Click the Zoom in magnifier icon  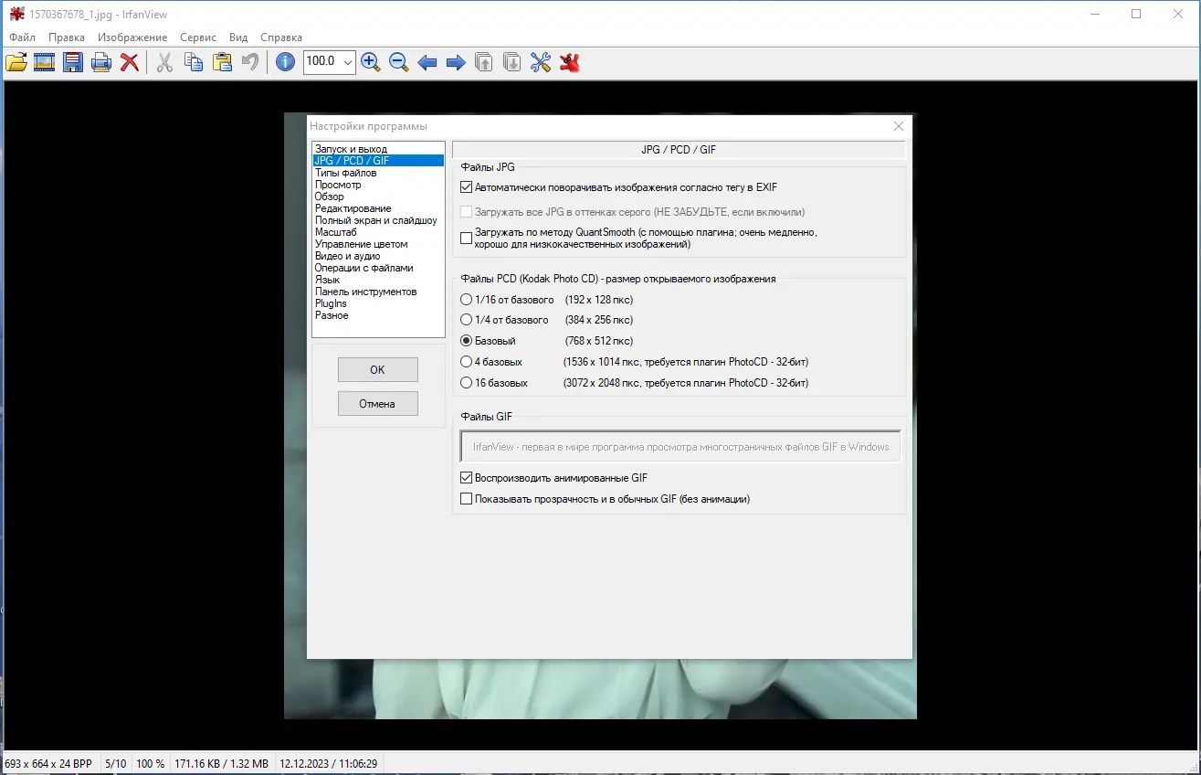click(370, 62)
